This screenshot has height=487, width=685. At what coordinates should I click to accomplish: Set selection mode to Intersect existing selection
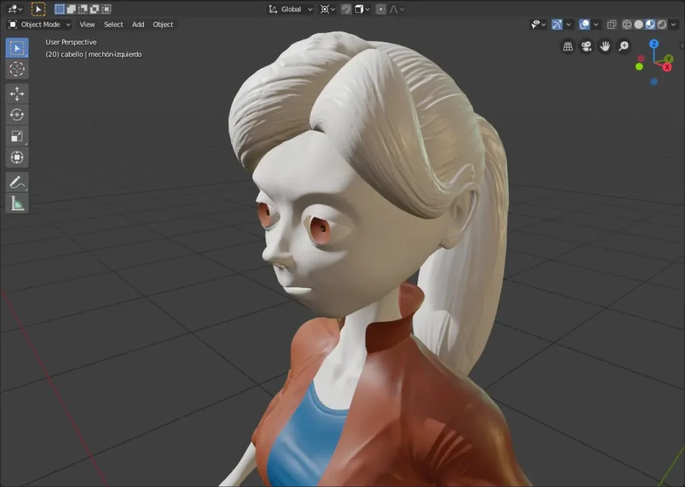tap(106, 9)
